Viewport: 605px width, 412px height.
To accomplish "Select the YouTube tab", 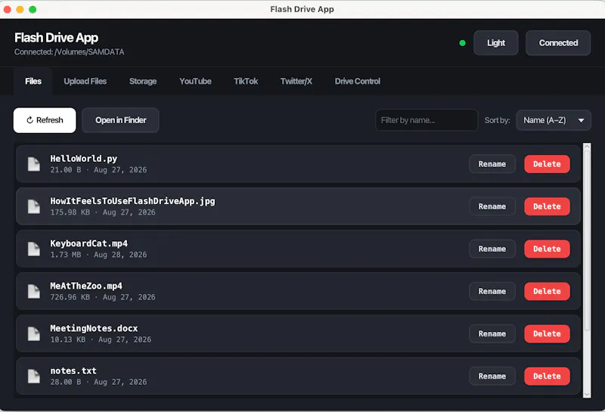I will [195, 81].
